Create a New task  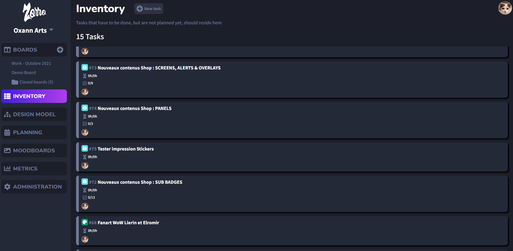coord(149,9)
